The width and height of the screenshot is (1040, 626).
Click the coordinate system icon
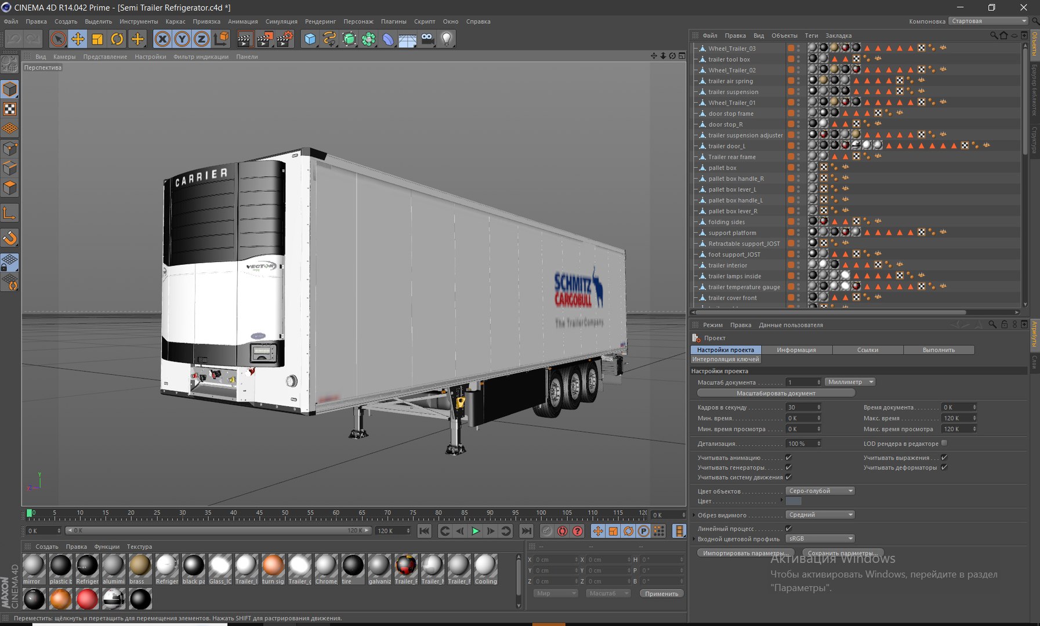coord(221,39)
